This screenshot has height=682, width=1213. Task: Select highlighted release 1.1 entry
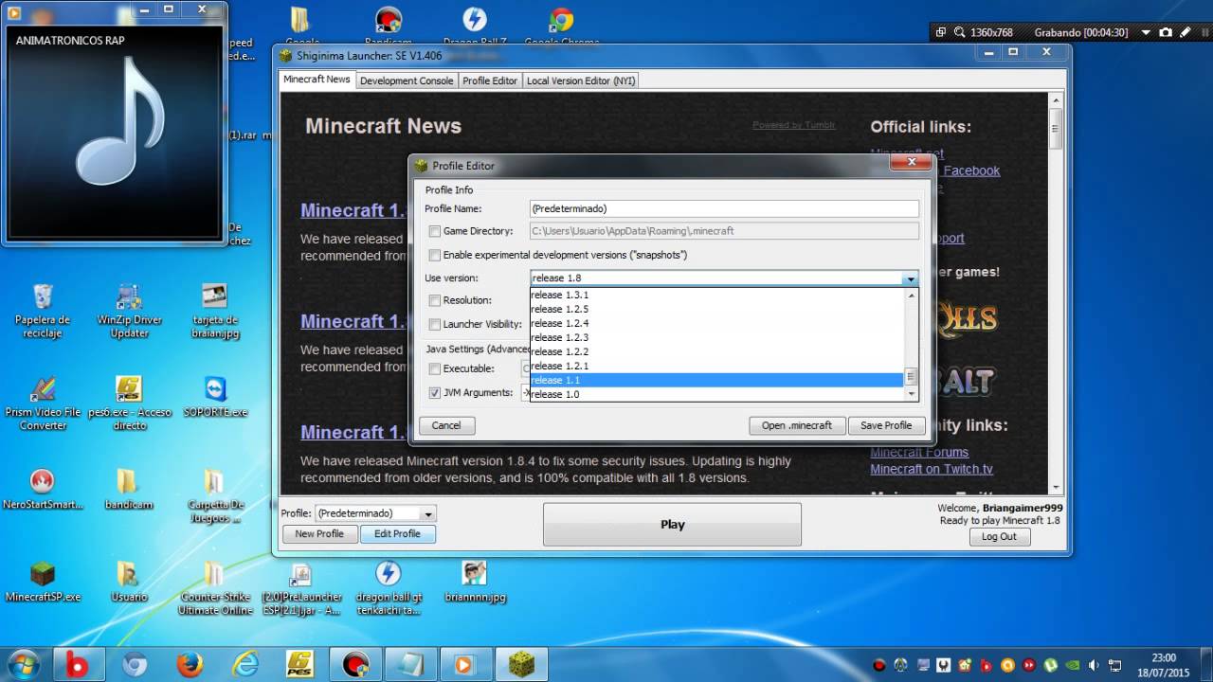(x=716, y=380)
